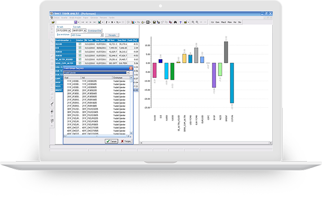Open the chart type dropdown arrow
The image size is (322, 197).
pos(102,22)
